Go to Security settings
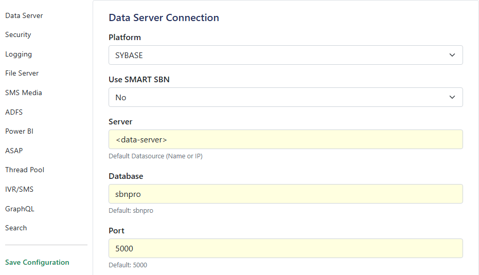 pyautogui.click(x=18, y=35)
